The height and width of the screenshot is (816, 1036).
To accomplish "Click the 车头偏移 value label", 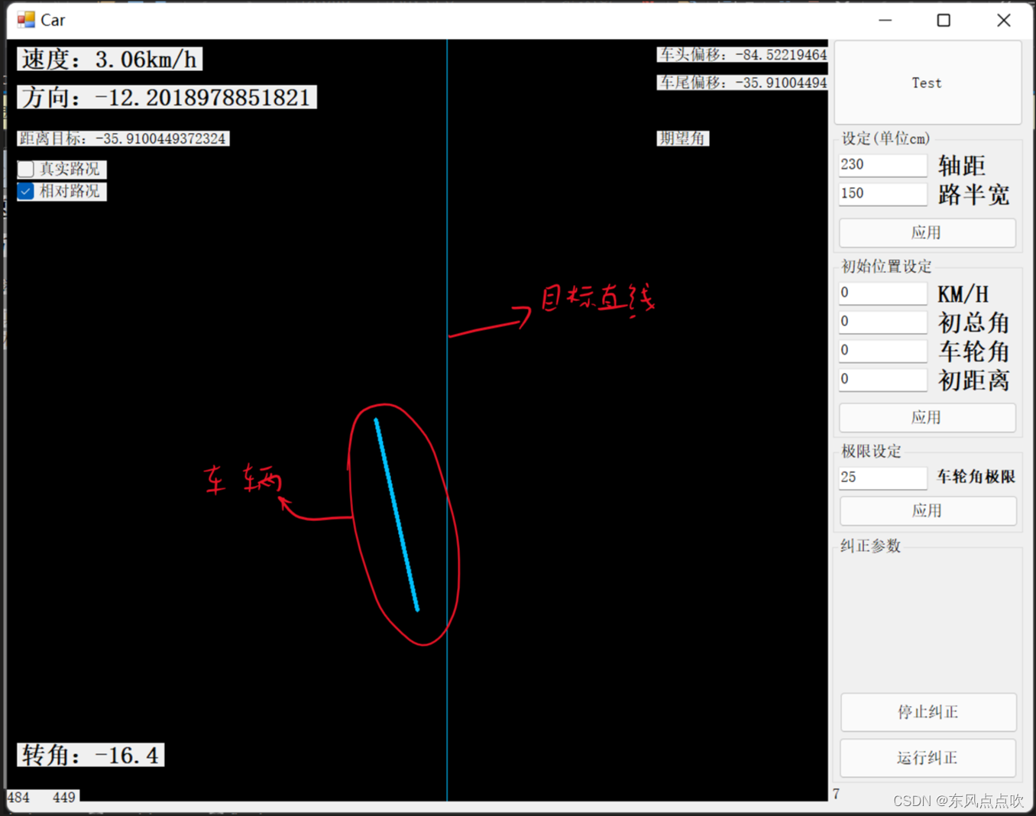I will [743, 55].
